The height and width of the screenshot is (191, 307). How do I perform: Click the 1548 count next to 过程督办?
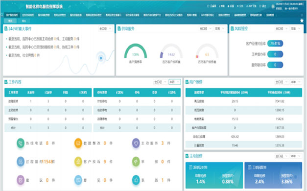click(x=47, y=162)
